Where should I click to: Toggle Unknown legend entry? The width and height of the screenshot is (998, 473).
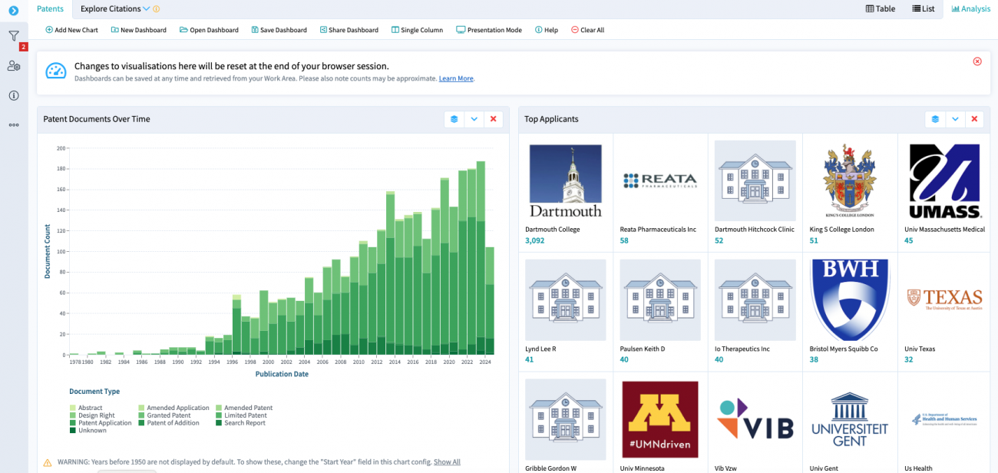(x=87, y=431)
